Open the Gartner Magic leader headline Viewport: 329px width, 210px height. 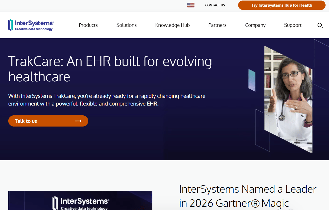[248, 196]
